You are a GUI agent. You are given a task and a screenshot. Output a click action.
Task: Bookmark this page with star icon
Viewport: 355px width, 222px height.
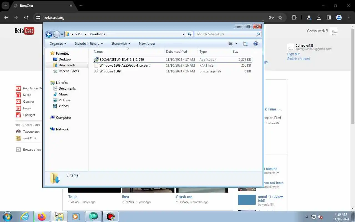(x=280, y=17)
